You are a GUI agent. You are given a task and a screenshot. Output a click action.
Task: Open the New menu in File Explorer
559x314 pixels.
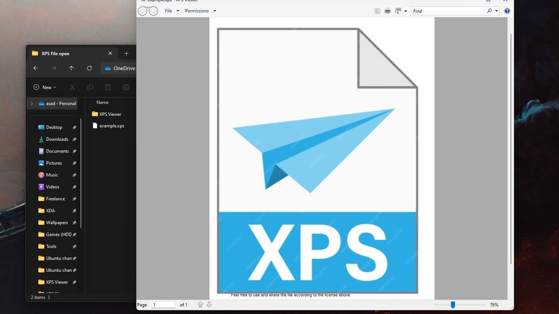point(44,87)
